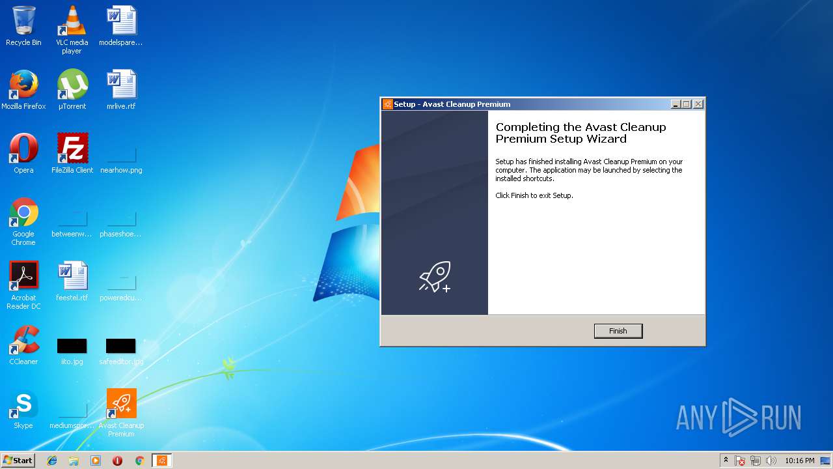Select Acrobat Reader DC shortcut
The width and height of the screenshot is (833, 469).
pyautogui.click(x=23, y=286)
